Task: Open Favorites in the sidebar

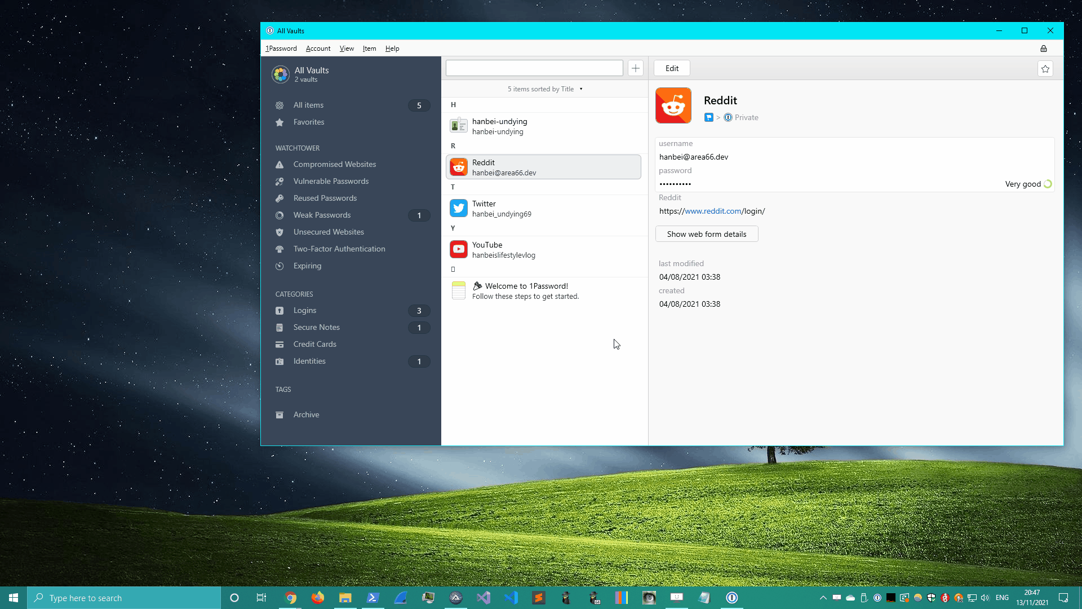Action: click(351, 122)
